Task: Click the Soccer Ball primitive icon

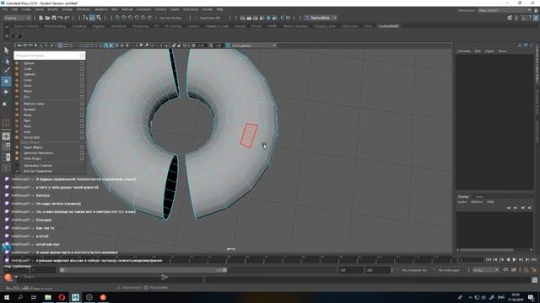Action: [17, 137]
